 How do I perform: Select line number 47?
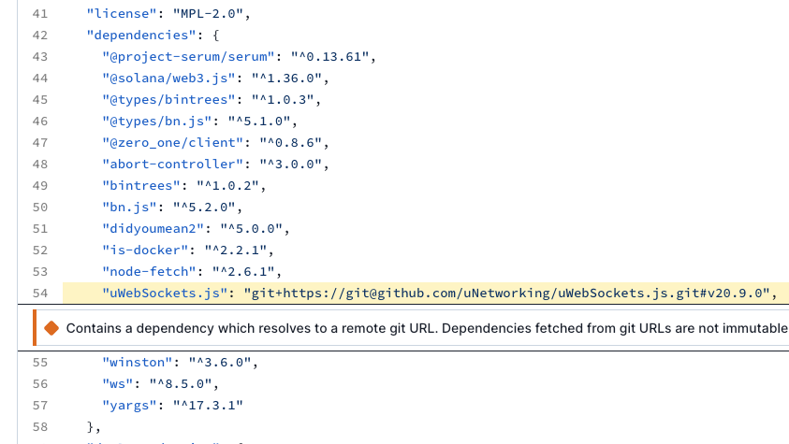click(x=39, y=143)
